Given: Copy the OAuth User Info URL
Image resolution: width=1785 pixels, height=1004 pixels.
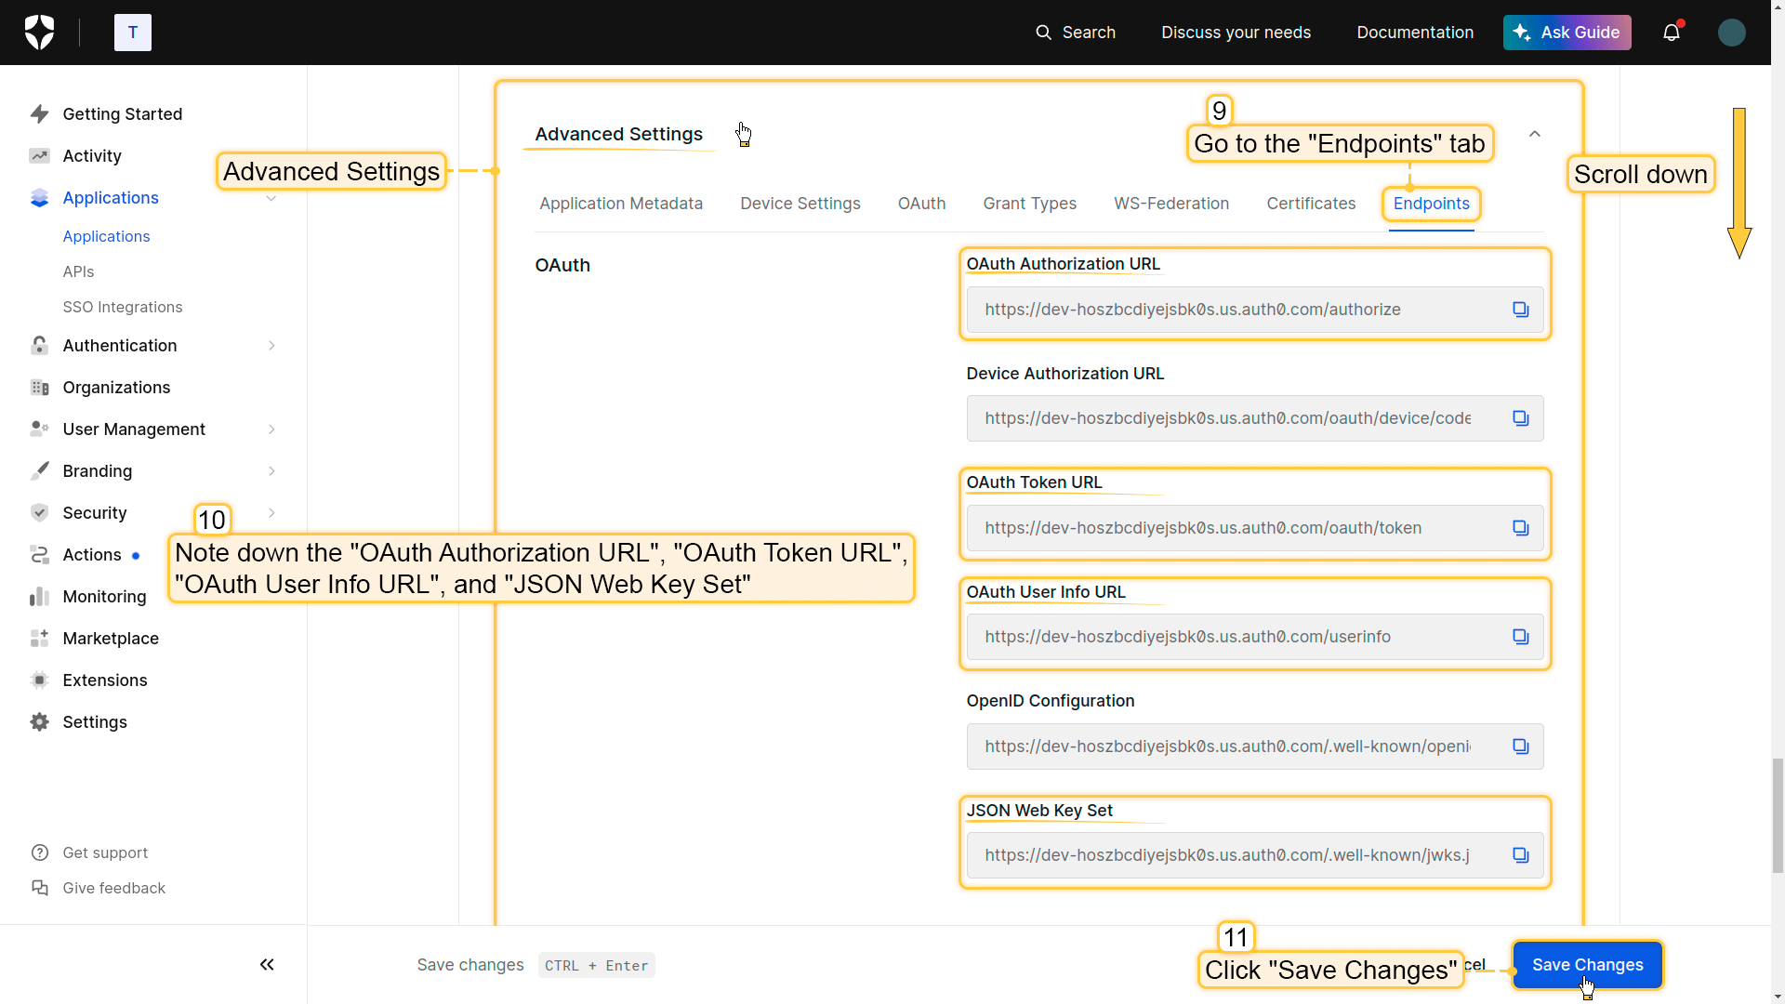Looking at the screenshot, I should (1520, 637).
